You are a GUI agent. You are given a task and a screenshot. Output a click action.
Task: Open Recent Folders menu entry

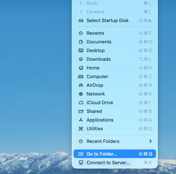(115, 141)
